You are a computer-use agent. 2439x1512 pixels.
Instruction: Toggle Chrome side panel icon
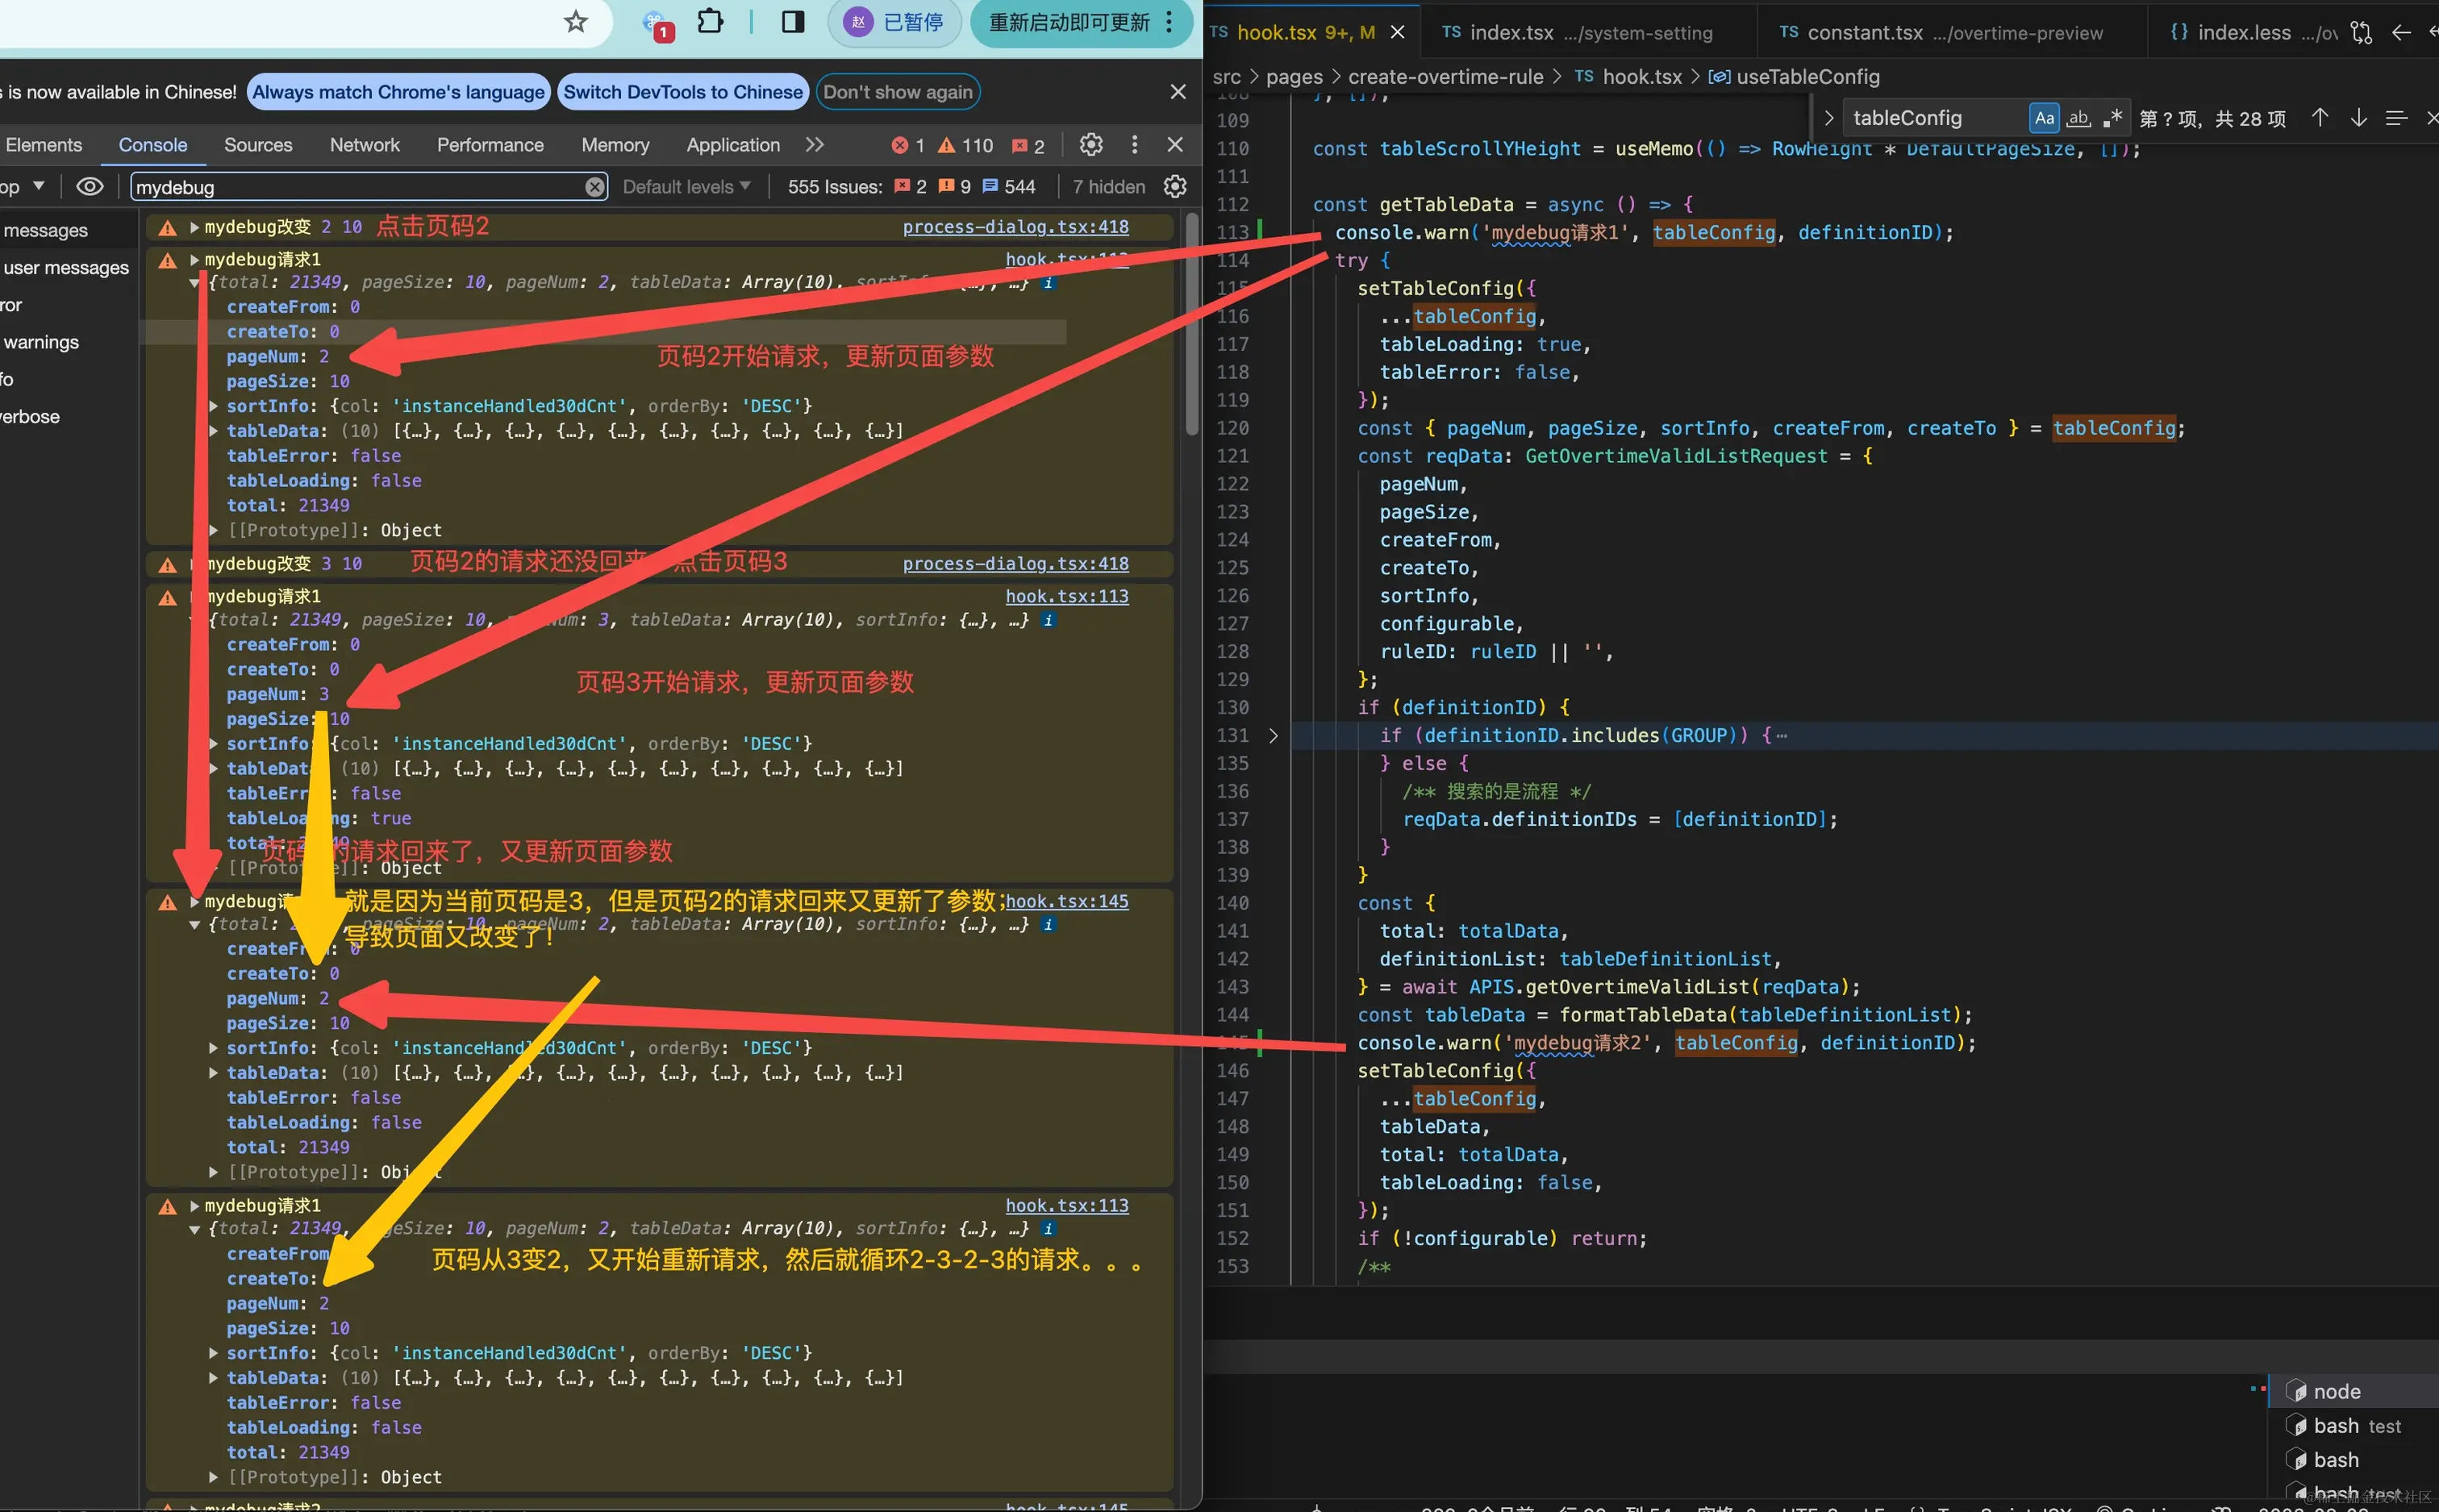793,22
